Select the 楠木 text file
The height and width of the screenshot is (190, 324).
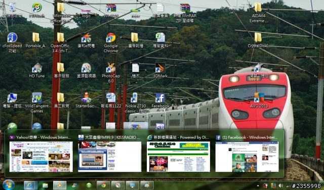[x=135, y=67]
